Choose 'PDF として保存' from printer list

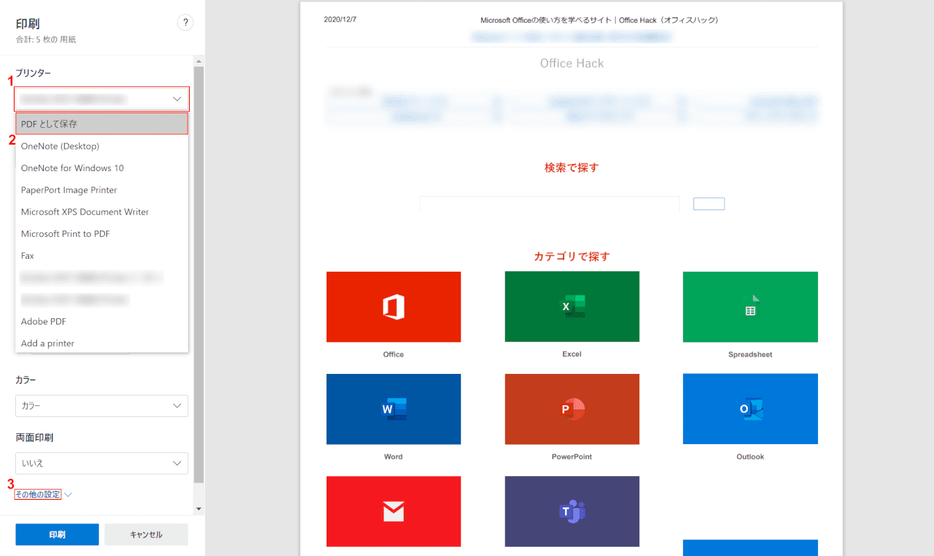(x=101, y=124)
